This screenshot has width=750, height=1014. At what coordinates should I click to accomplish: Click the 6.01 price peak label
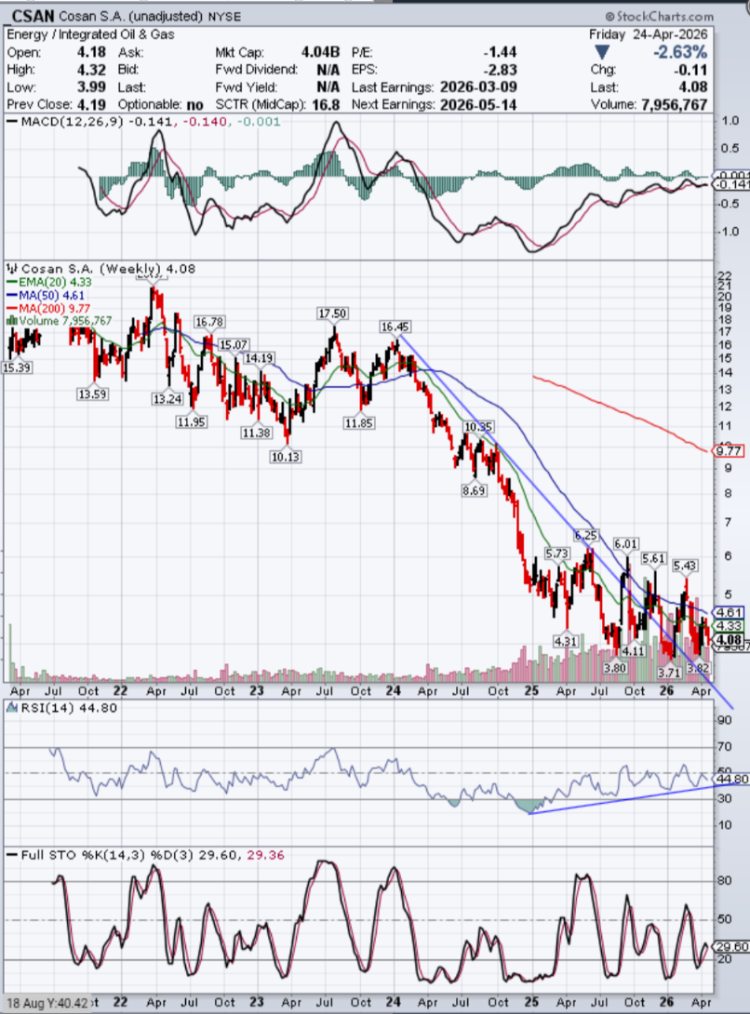[625, 544]
